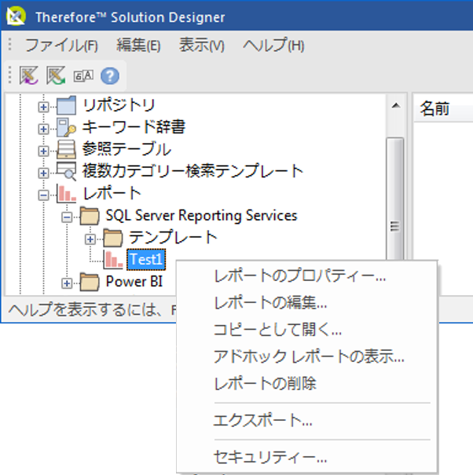Screen dimensions: 473x475
Task: Expand the リポジトリ node
Action: [x=43, y=107]
